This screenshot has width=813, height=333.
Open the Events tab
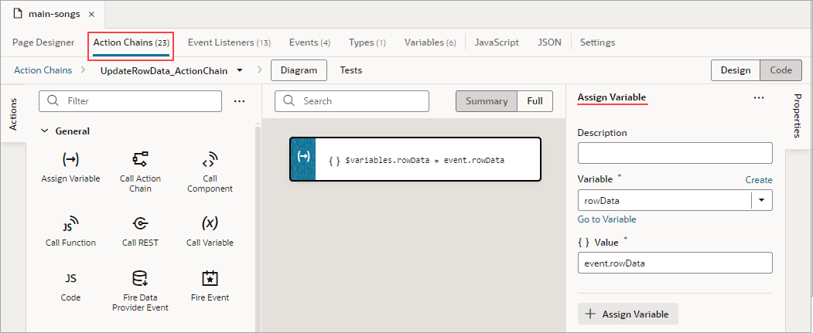[309, 42]
